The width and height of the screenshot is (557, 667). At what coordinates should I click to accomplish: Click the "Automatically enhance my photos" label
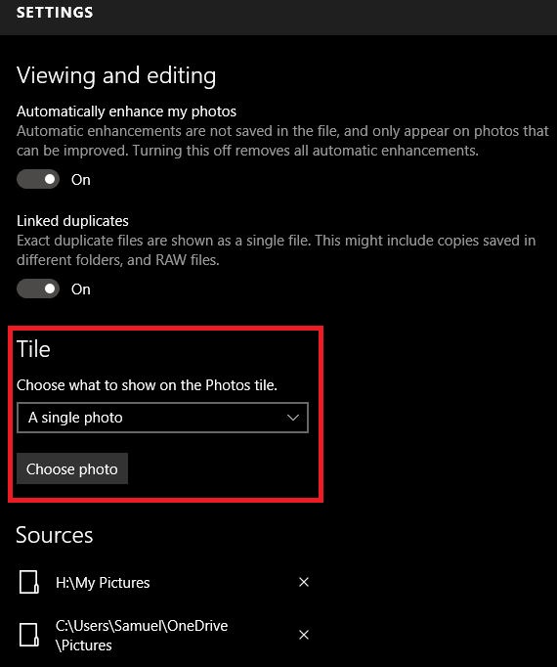[x=126, y=111]
